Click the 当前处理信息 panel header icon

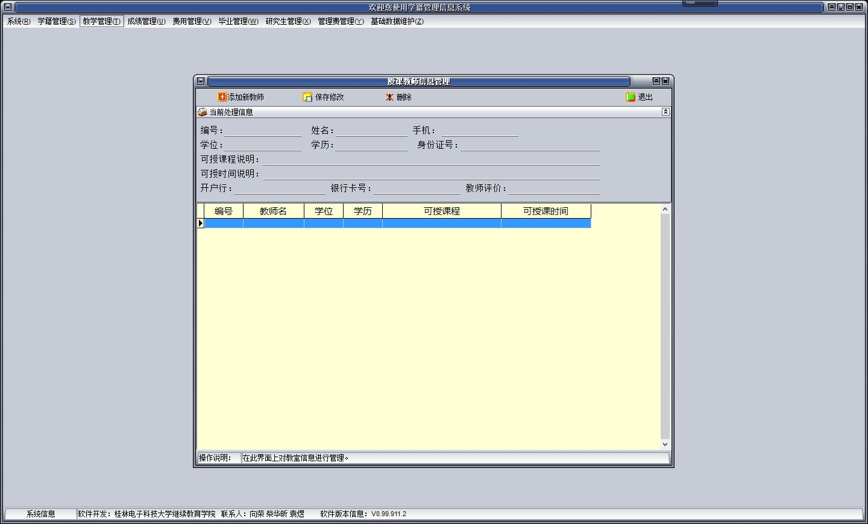203,112
